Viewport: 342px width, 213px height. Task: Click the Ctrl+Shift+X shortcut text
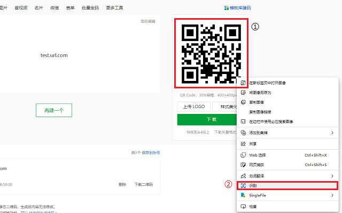316,155
